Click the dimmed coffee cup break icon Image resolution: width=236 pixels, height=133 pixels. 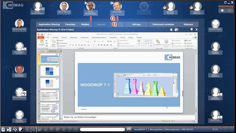point(58,130)
